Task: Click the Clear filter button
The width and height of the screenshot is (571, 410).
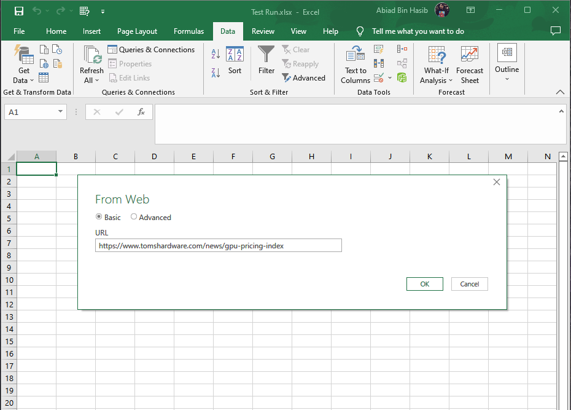Action: coord(296,50)
